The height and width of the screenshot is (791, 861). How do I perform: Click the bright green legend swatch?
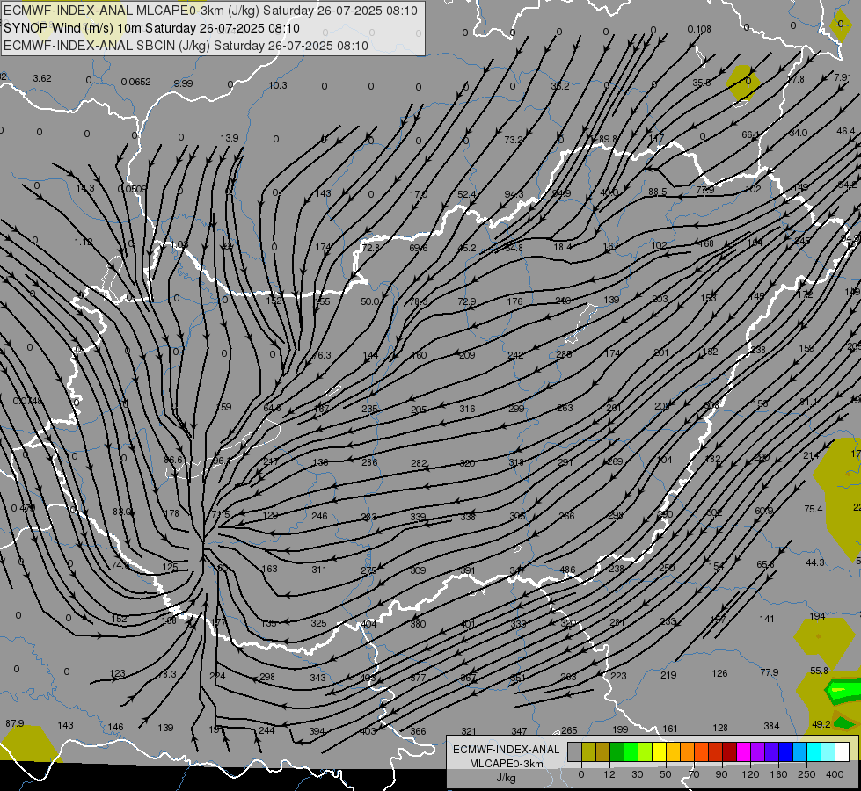(x=631, y=751)
